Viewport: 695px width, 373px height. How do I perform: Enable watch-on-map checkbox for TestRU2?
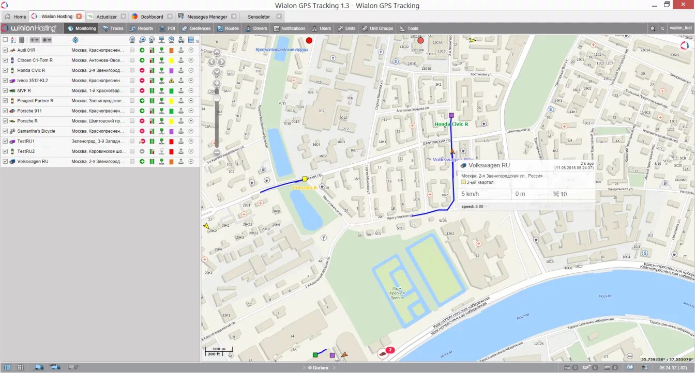coord(132,151)
